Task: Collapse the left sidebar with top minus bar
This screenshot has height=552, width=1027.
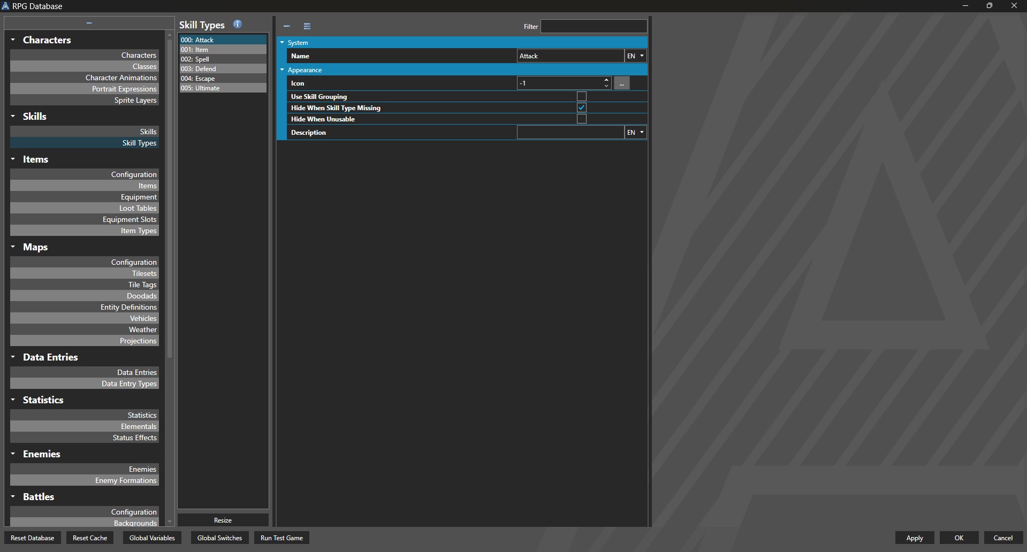Action: coord(89,23)
